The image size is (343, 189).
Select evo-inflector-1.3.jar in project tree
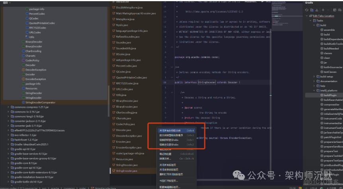coord(25,135)
